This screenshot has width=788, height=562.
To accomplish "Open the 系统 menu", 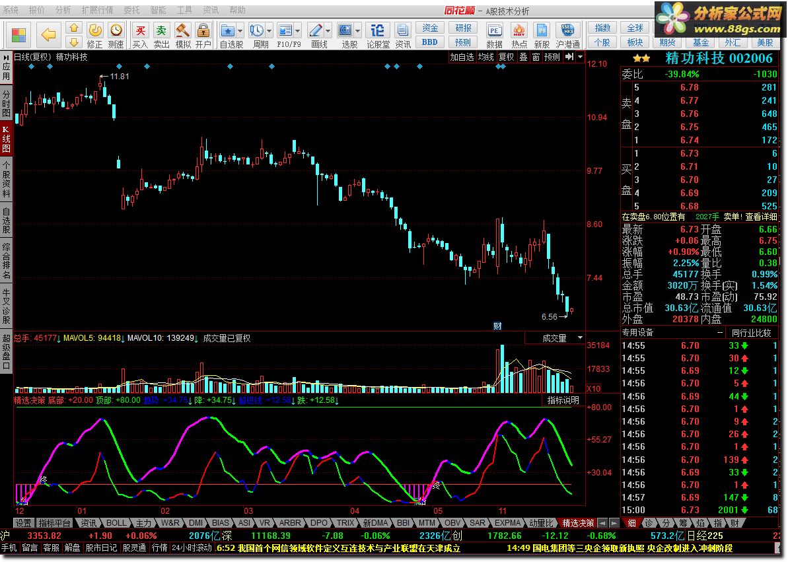I will pos(11,10).
